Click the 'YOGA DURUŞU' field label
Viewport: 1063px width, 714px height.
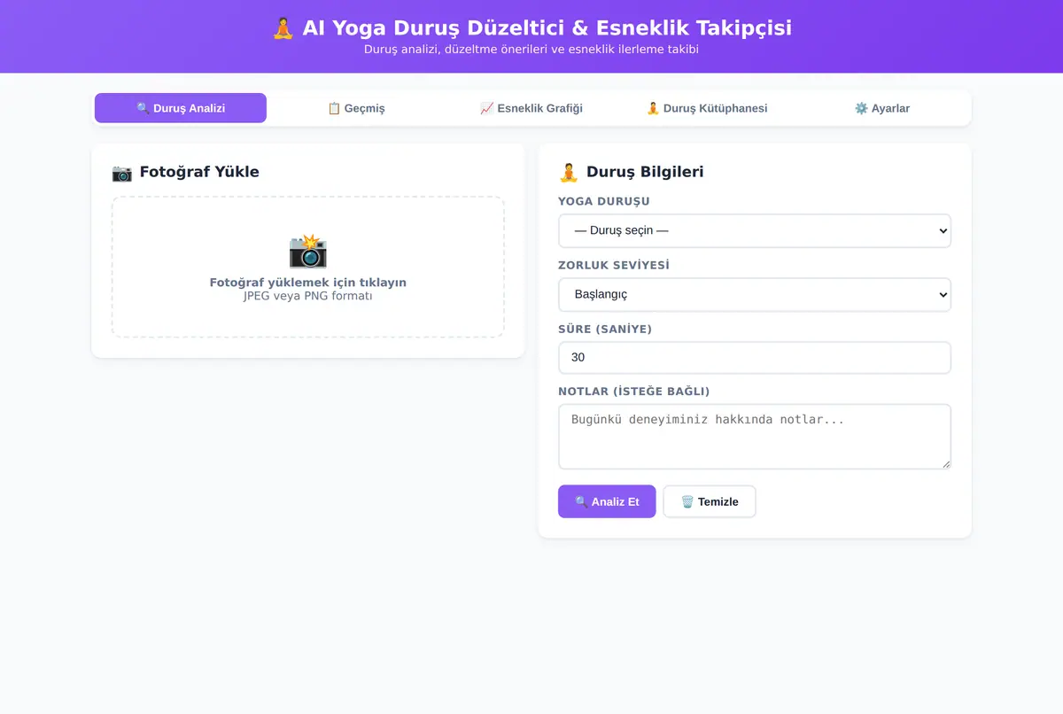tap(604, 201)
